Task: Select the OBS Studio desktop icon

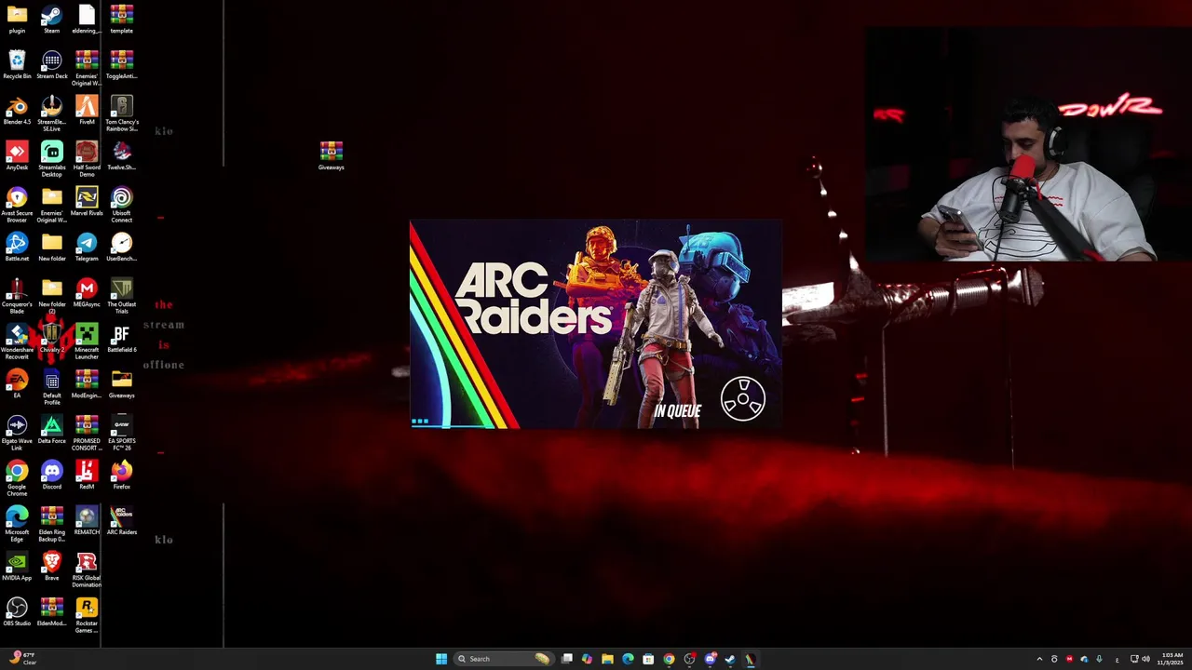Action: coord(17,611)
